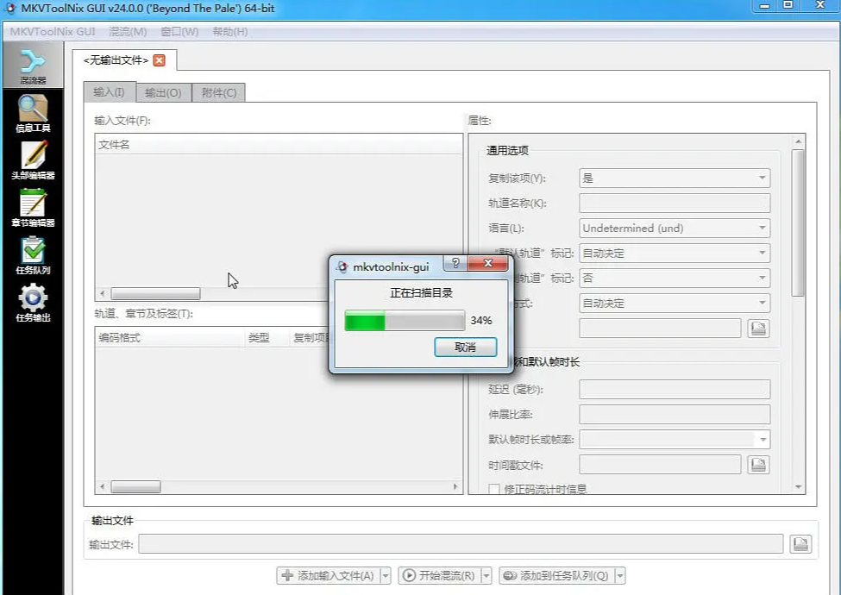
Task: Click the 输出文件 path field
Action: click(461, 543)
